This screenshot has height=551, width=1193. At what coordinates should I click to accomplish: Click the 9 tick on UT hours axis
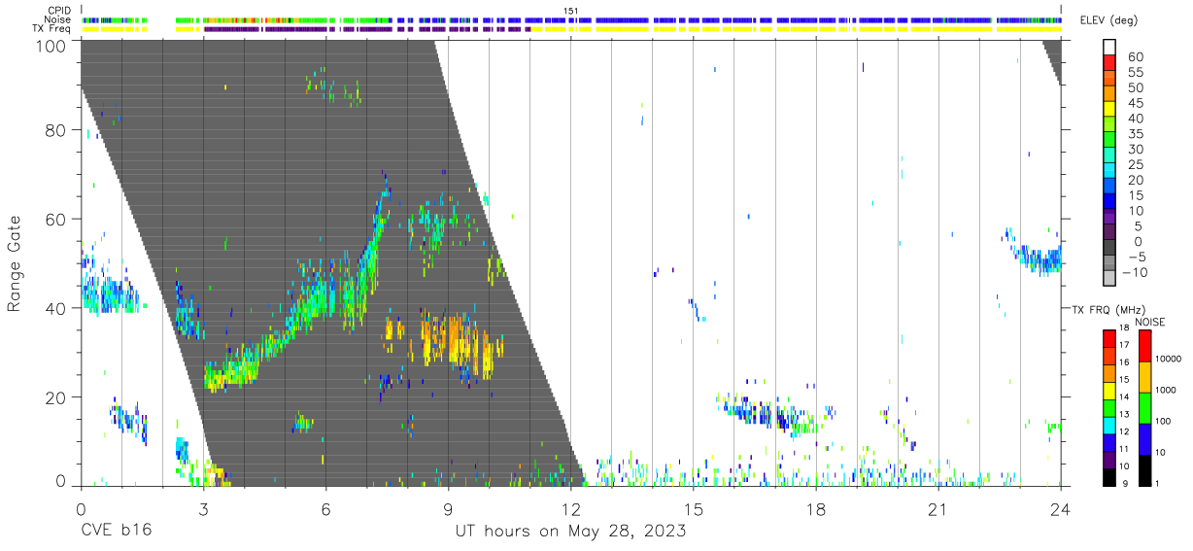click(x=448, y=509)
